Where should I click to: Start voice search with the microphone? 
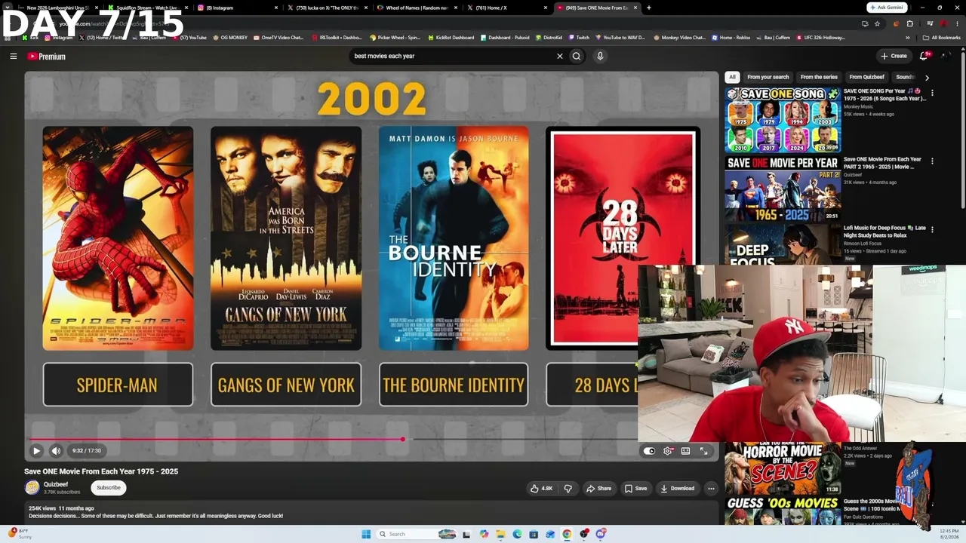coord(600,56)
